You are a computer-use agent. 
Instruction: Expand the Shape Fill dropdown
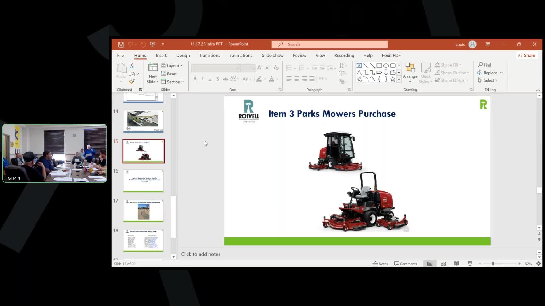pyautogui.click(x=460, y=65)
